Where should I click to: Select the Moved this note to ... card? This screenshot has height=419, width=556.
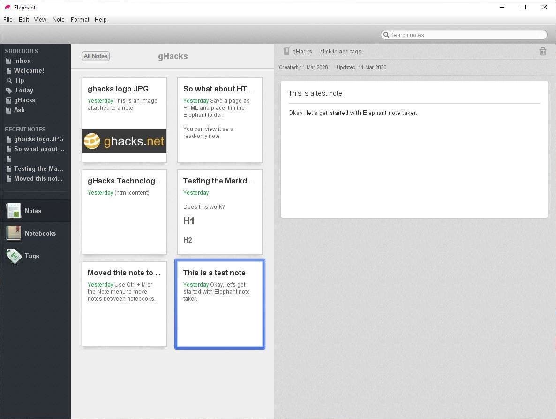(124, 304)
